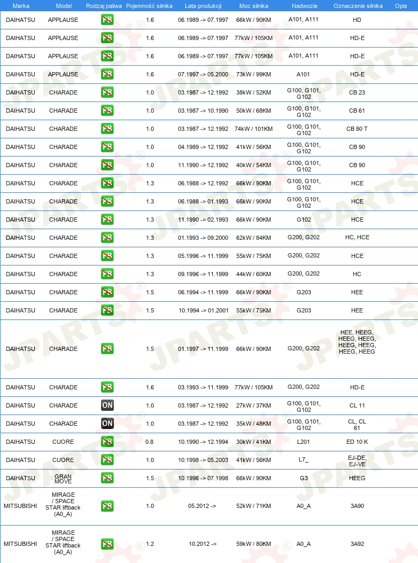Click engine code 3A92

[x=357, y=544]
